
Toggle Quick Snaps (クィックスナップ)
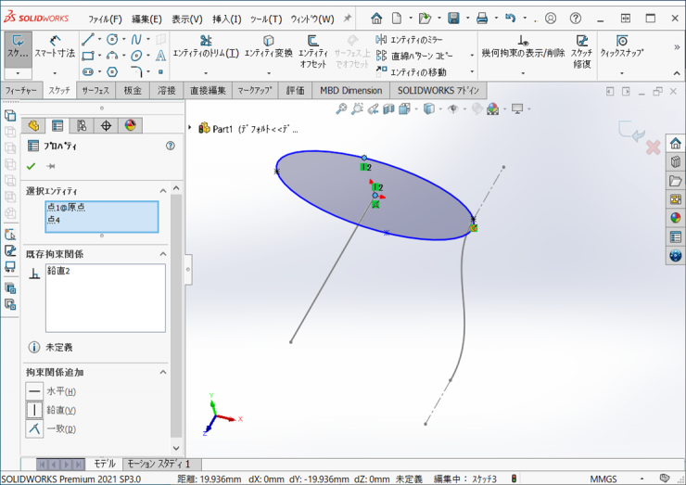pyautogui.click(x=621, y=46)
